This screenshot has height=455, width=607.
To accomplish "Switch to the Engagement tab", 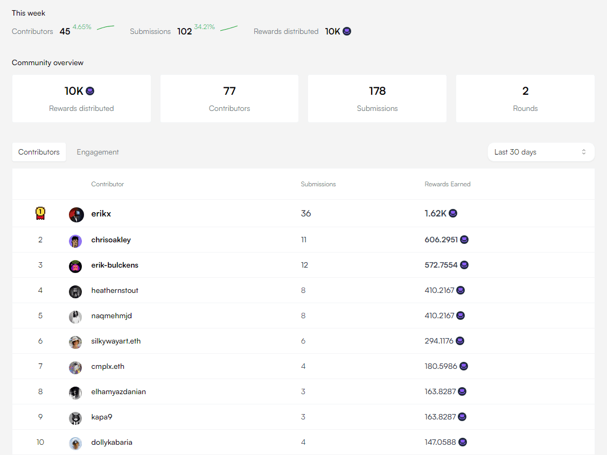I will (97, 152).
